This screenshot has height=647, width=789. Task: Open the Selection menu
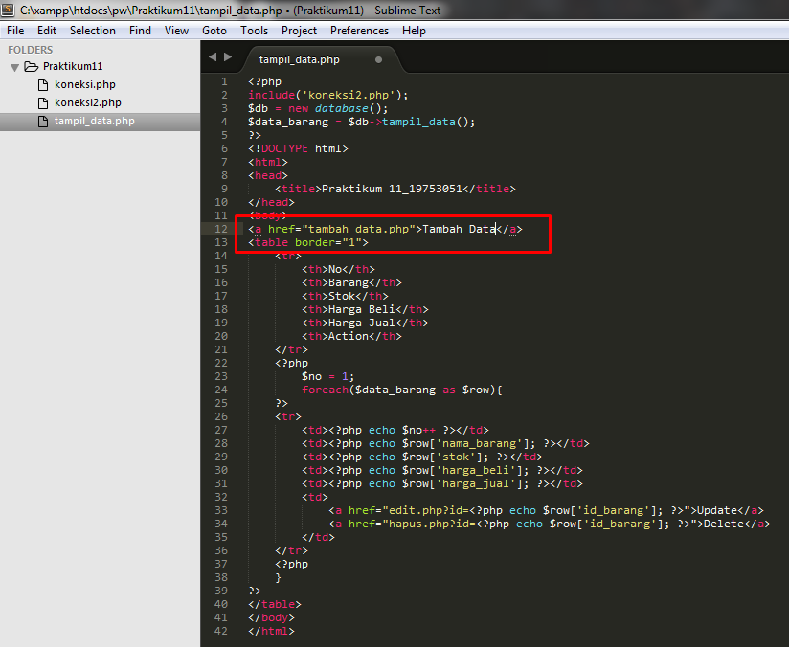[x=93, y=31]
